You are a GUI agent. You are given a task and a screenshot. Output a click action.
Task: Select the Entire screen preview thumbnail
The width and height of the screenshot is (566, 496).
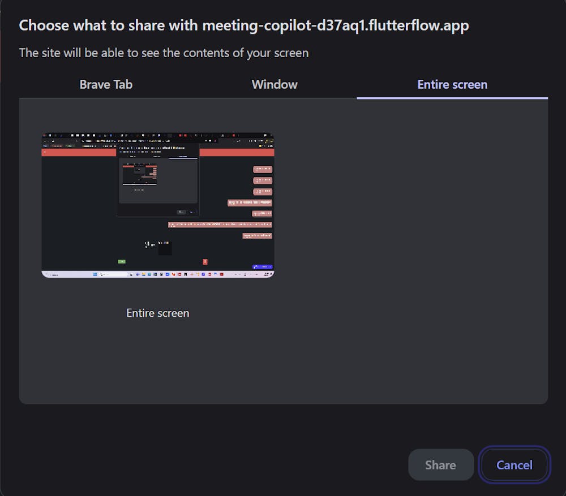click(158, 205)
